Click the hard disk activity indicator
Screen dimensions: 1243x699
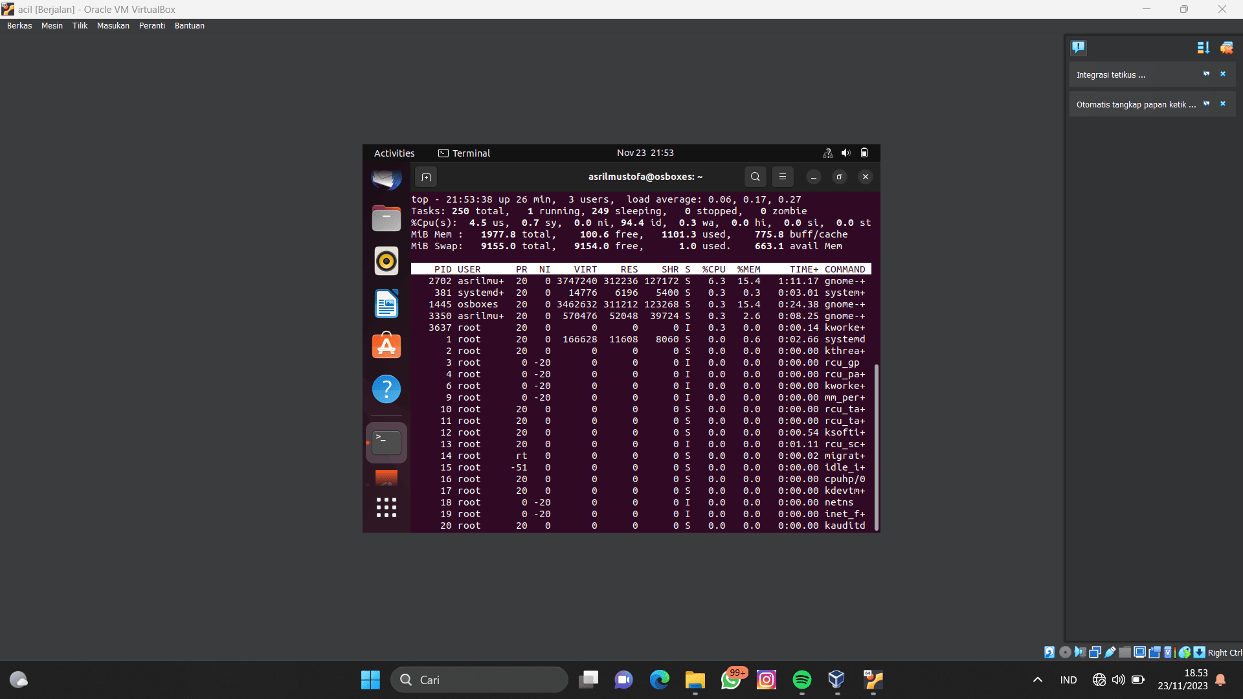[1049, 652]
